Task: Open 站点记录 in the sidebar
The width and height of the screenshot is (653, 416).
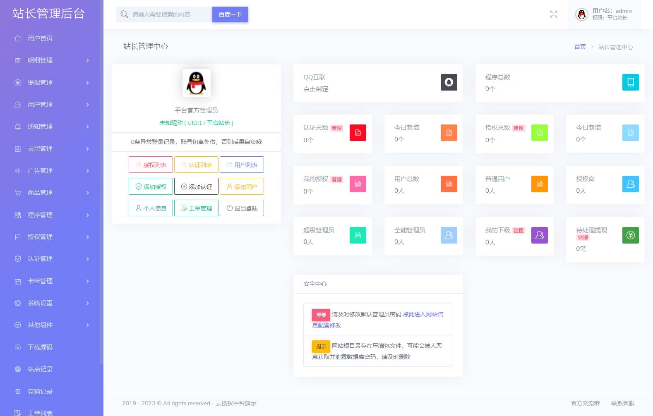Action: pos(40,369)
